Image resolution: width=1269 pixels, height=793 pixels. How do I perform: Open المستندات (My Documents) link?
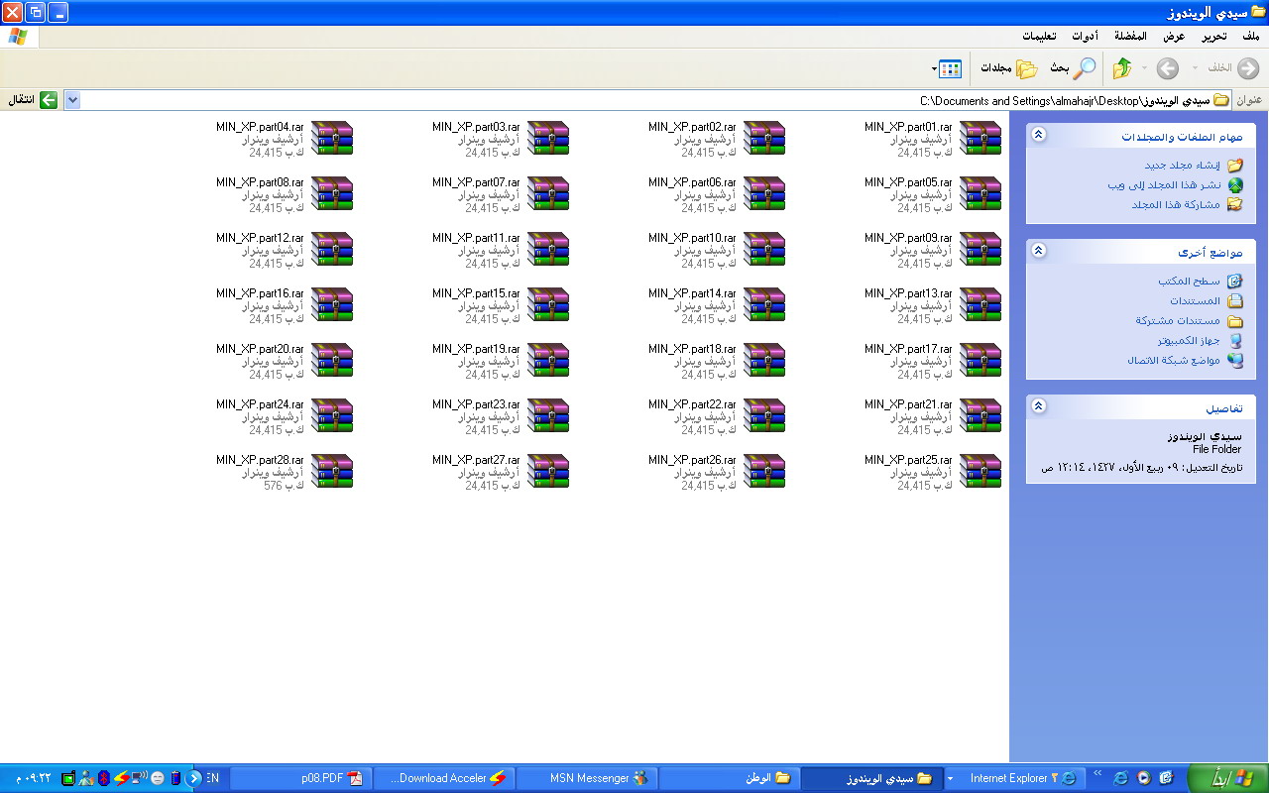pos(1195,301)
